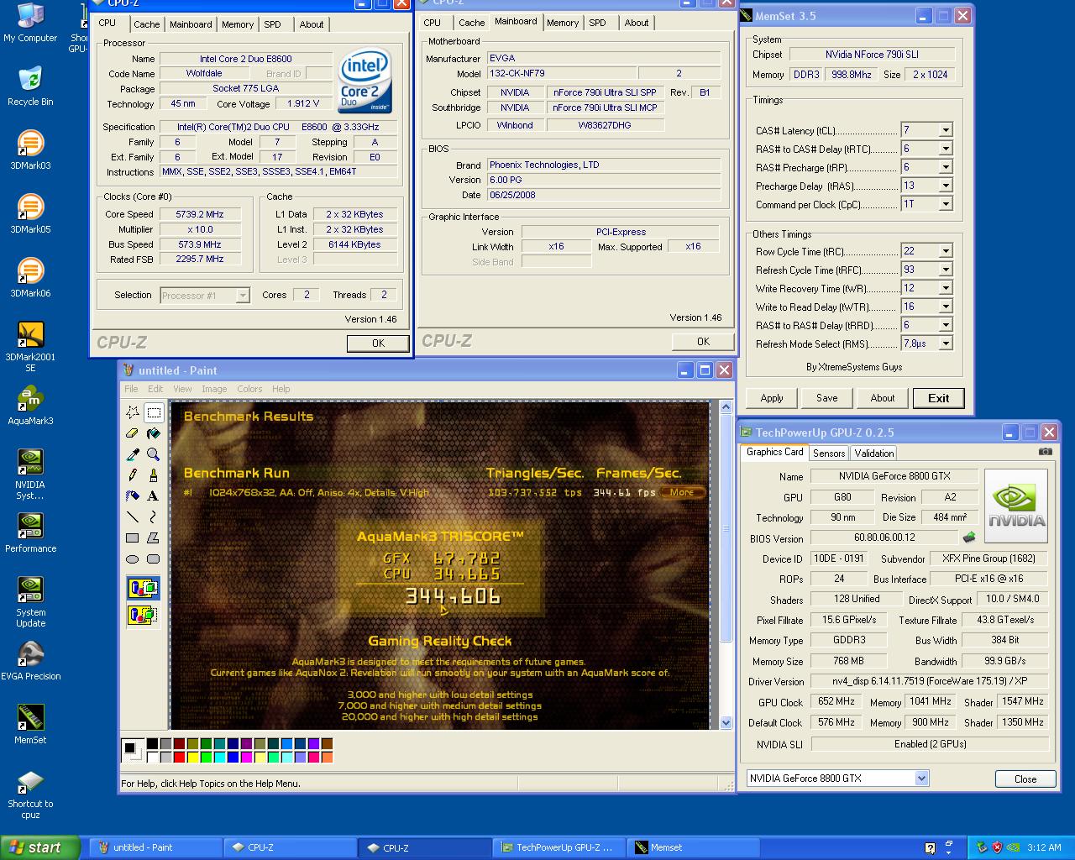This screenshot has height=860, width=1075.
Task: Select the Rectangle shape tool
Action: pyautogui.click(x=133, y=537)
